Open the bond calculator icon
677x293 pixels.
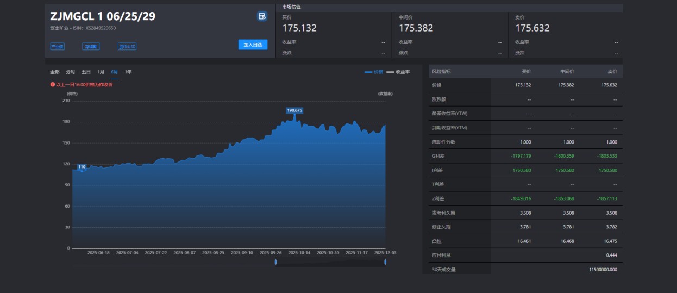(262, 16)
